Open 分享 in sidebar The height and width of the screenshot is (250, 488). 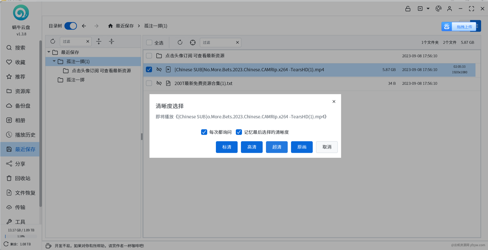click(x=20, y=164)
